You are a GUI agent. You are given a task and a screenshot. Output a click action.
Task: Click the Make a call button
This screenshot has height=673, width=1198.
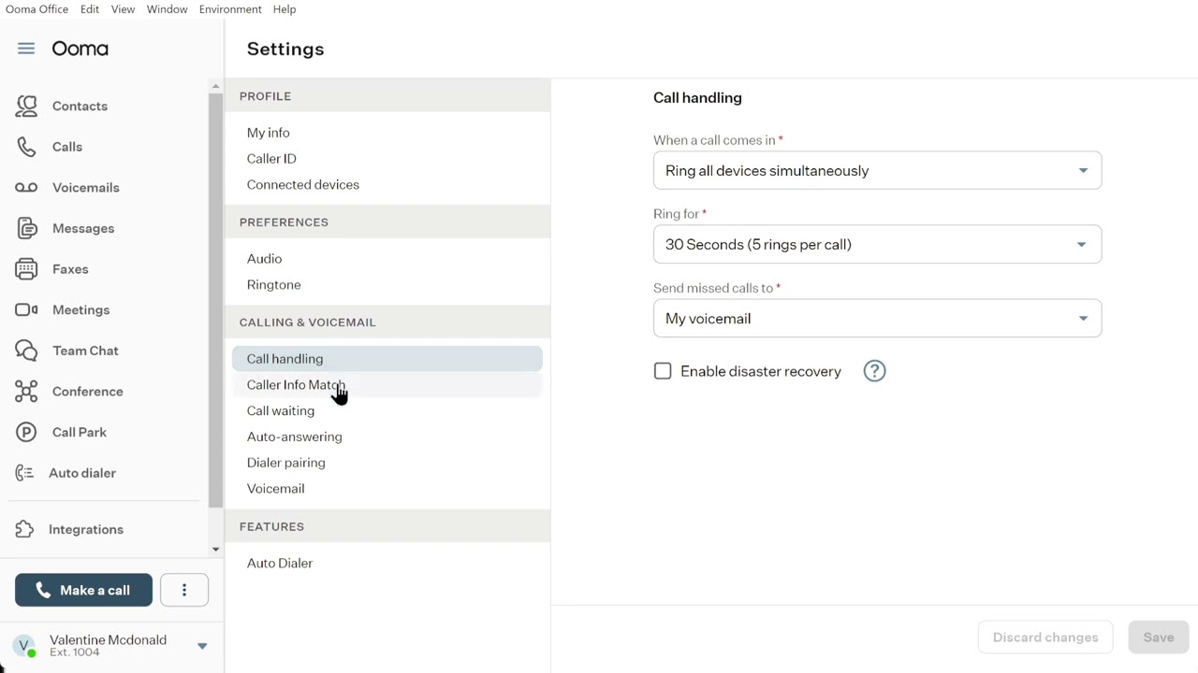click(x=83, y=590)
